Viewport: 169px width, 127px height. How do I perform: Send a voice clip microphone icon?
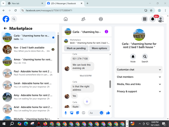[x=66, y=113]
